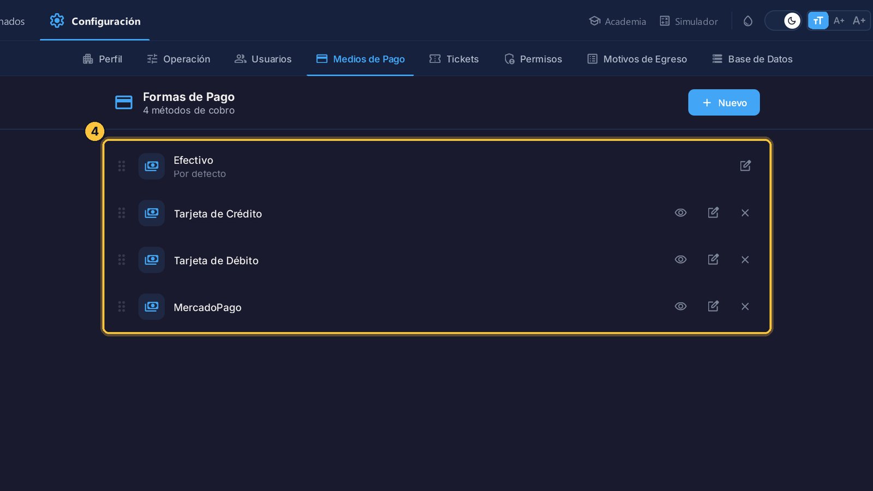873x491 pixels.
Task: Edit the Tarjeta de Crédito entry
Action: (713, 213)
